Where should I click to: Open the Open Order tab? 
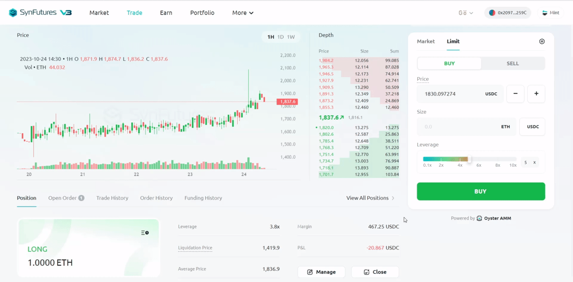pyautogui.click(x=66, y=198)
